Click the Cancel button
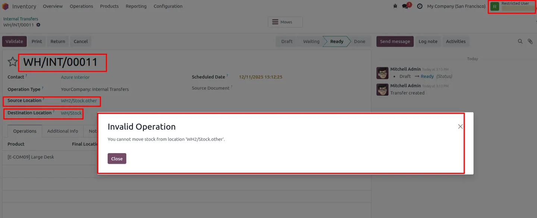Screen dimensions: 537x218 pyautogui.click(x=81, y=41)
